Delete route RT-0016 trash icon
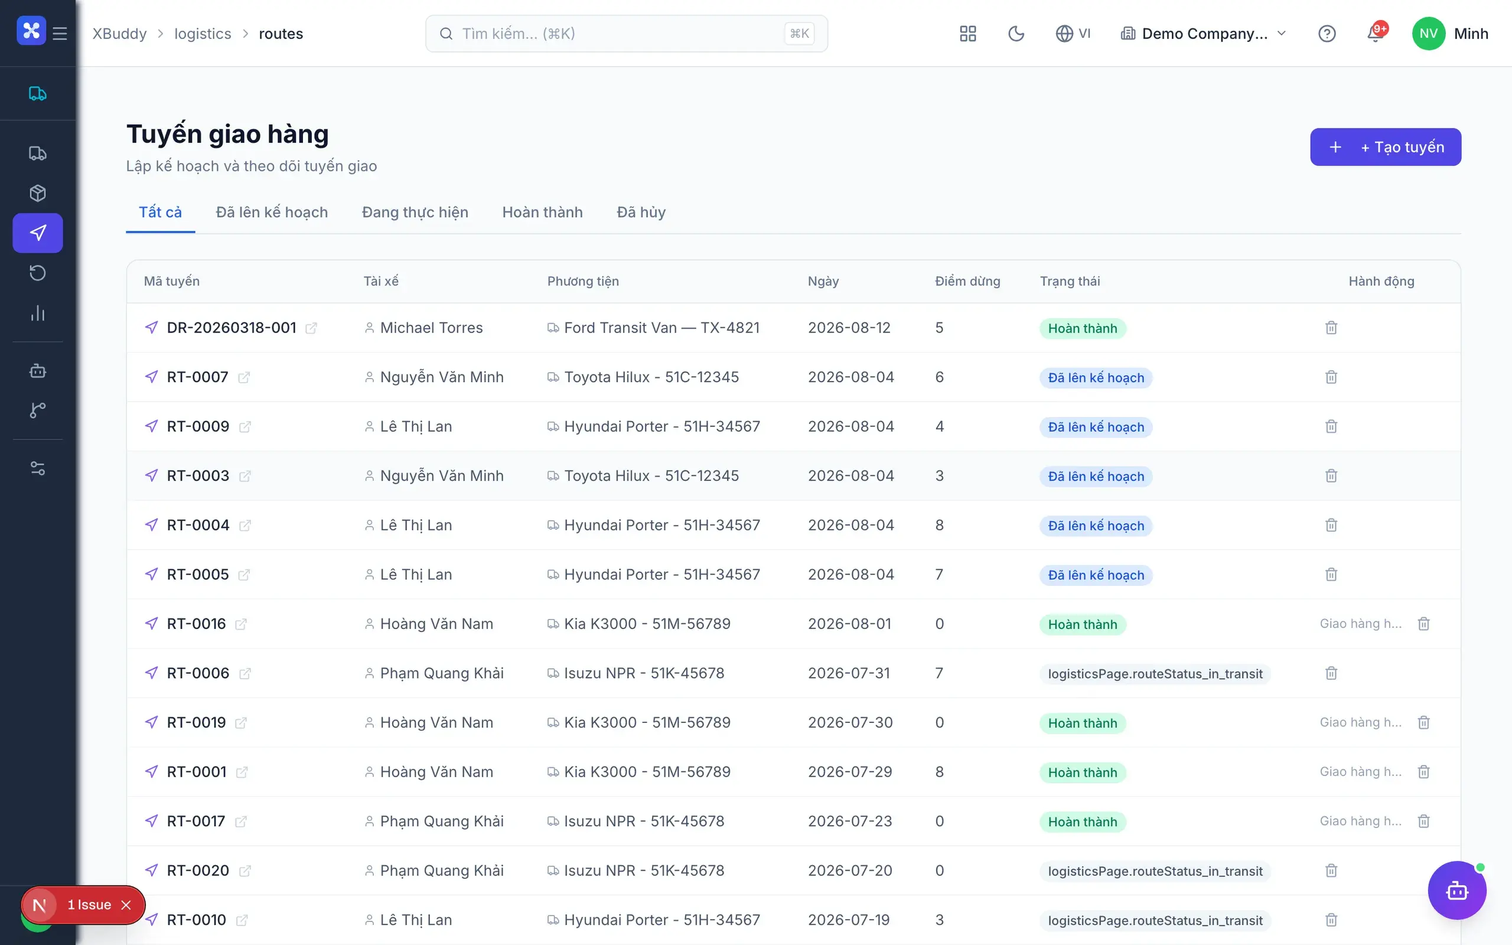 click(x=1423, y=624)
